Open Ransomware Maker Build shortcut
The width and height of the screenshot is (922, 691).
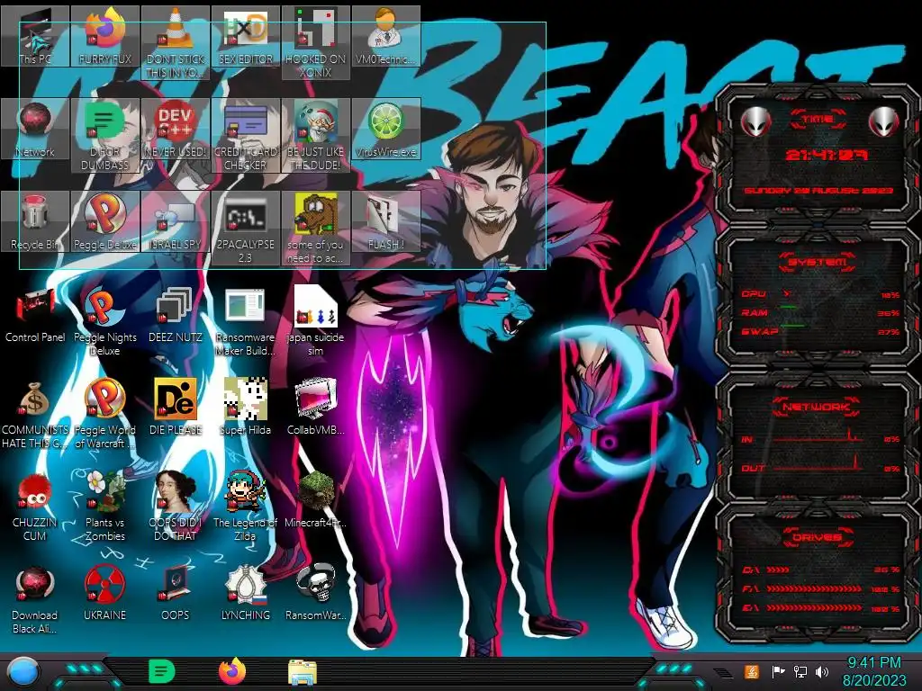pos(246,321)
